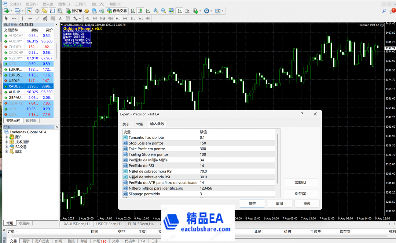Click the 重设 reset button
This screenshot has height=243, width=396.
pyautogui.click(x=307, y=204)
